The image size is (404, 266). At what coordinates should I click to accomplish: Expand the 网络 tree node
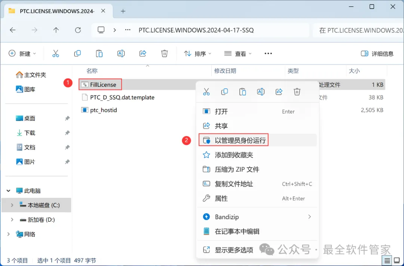click(9, 234)
